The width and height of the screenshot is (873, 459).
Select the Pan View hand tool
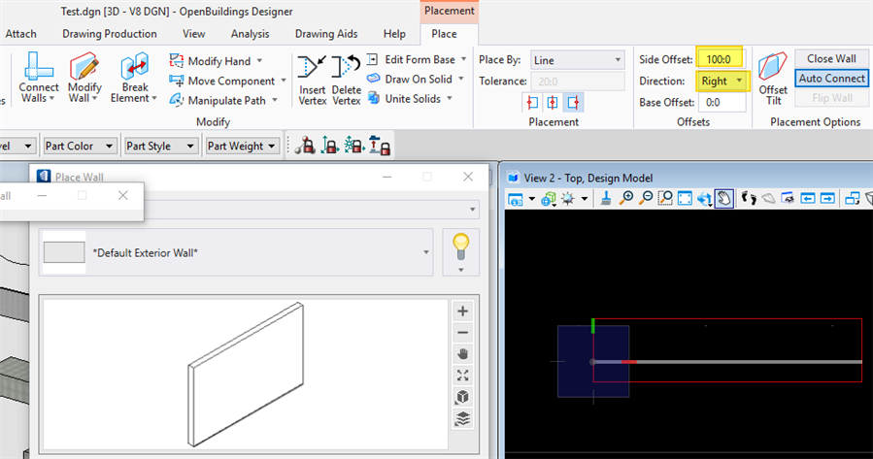coord(723,199)
